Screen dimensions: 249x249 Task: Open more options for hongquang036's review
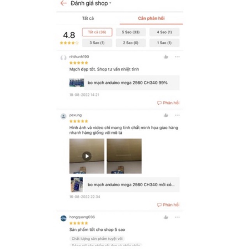click(x=177, y=217)
